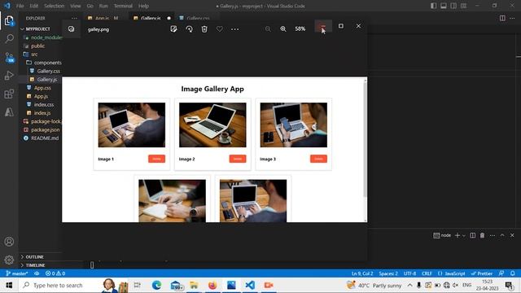Open the Manage settings gear
Viewport: 521px width, 293px height.
point(9,260)
